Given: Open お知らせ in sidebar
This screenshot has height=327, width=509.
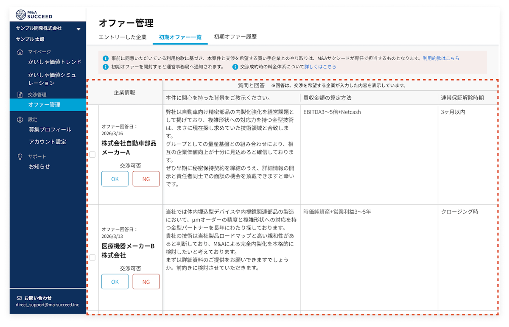Looking at the screenshot, I should pos(39,167).
